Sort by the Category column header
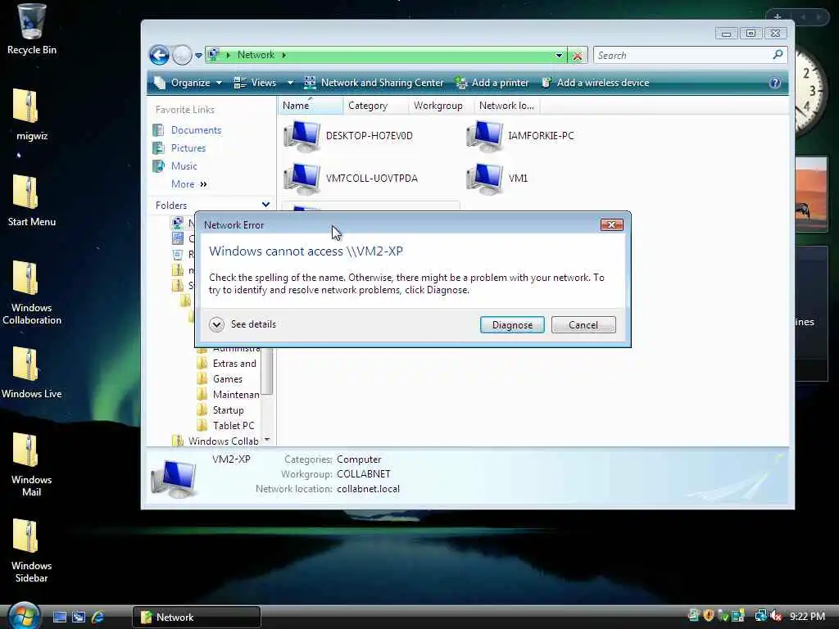Image resolution: width=839 pixels, height=629 pixels. [375, 106]
